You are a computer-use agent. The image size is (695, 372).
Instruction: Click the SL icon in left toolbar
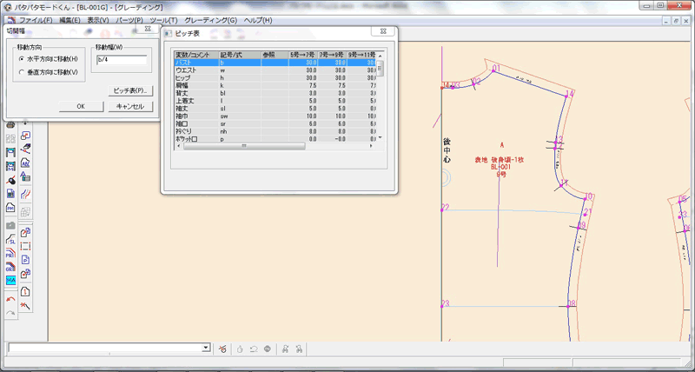[11, 240]
